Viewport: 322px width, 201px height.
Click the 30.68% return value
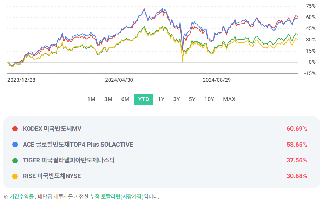click(x=297, y=176)
